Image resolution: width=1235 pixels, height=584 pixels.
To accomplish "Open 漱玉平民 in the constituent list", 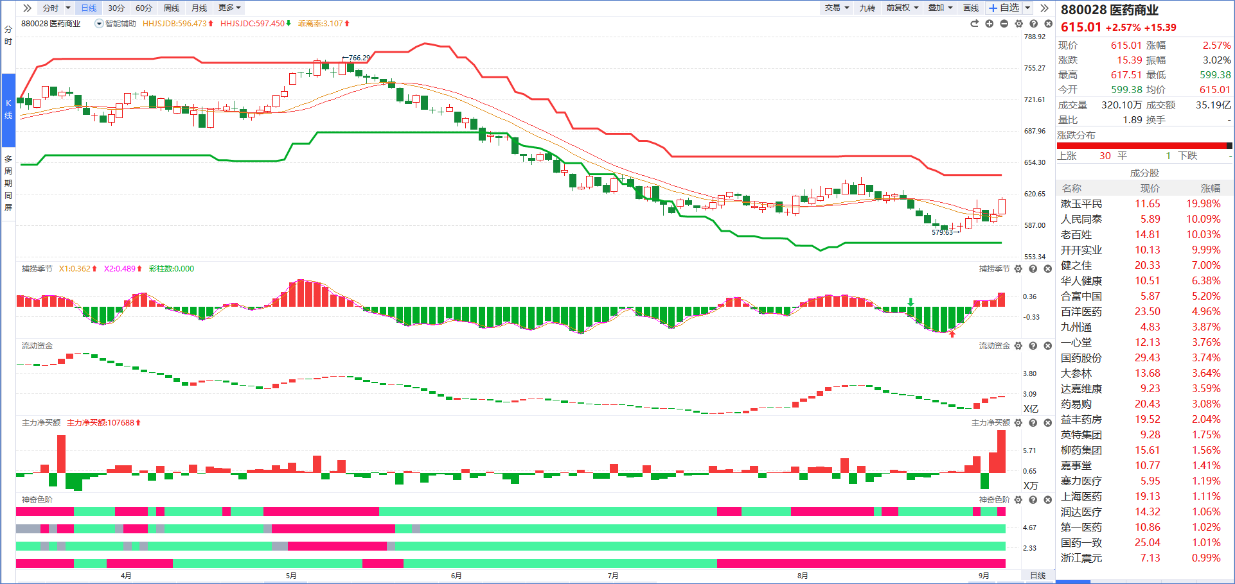I will click(x=1081, y=204).
